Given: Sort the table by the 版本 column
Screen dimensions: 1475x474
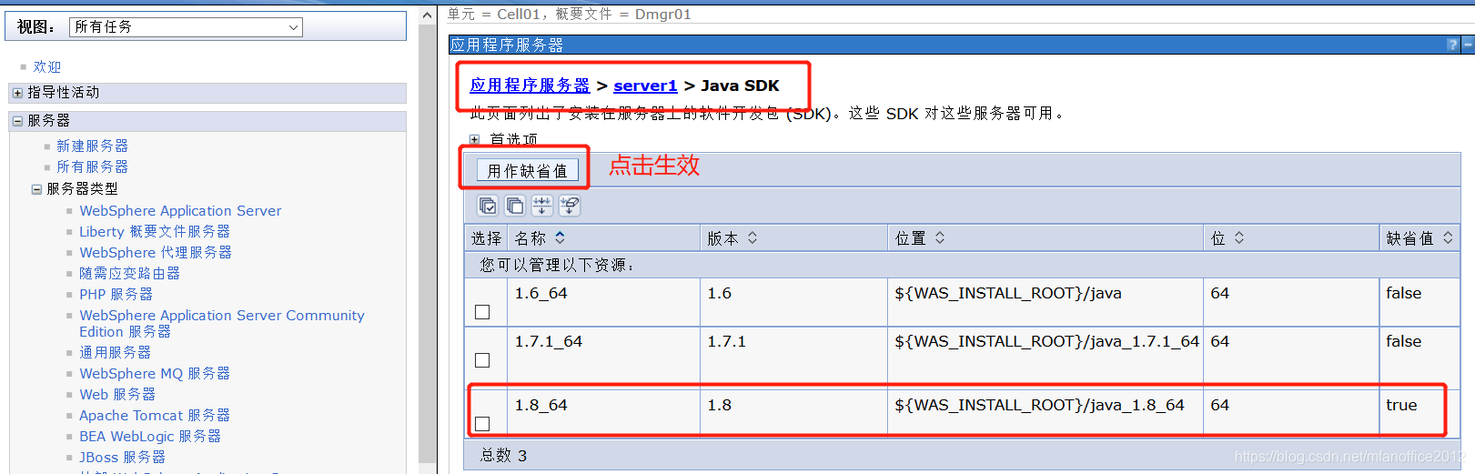Looking at the screenshot, I should click(x=753, y=237).
